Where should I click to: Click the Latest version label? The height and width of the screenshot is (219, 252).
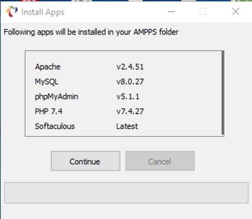(x=127, y=127)
